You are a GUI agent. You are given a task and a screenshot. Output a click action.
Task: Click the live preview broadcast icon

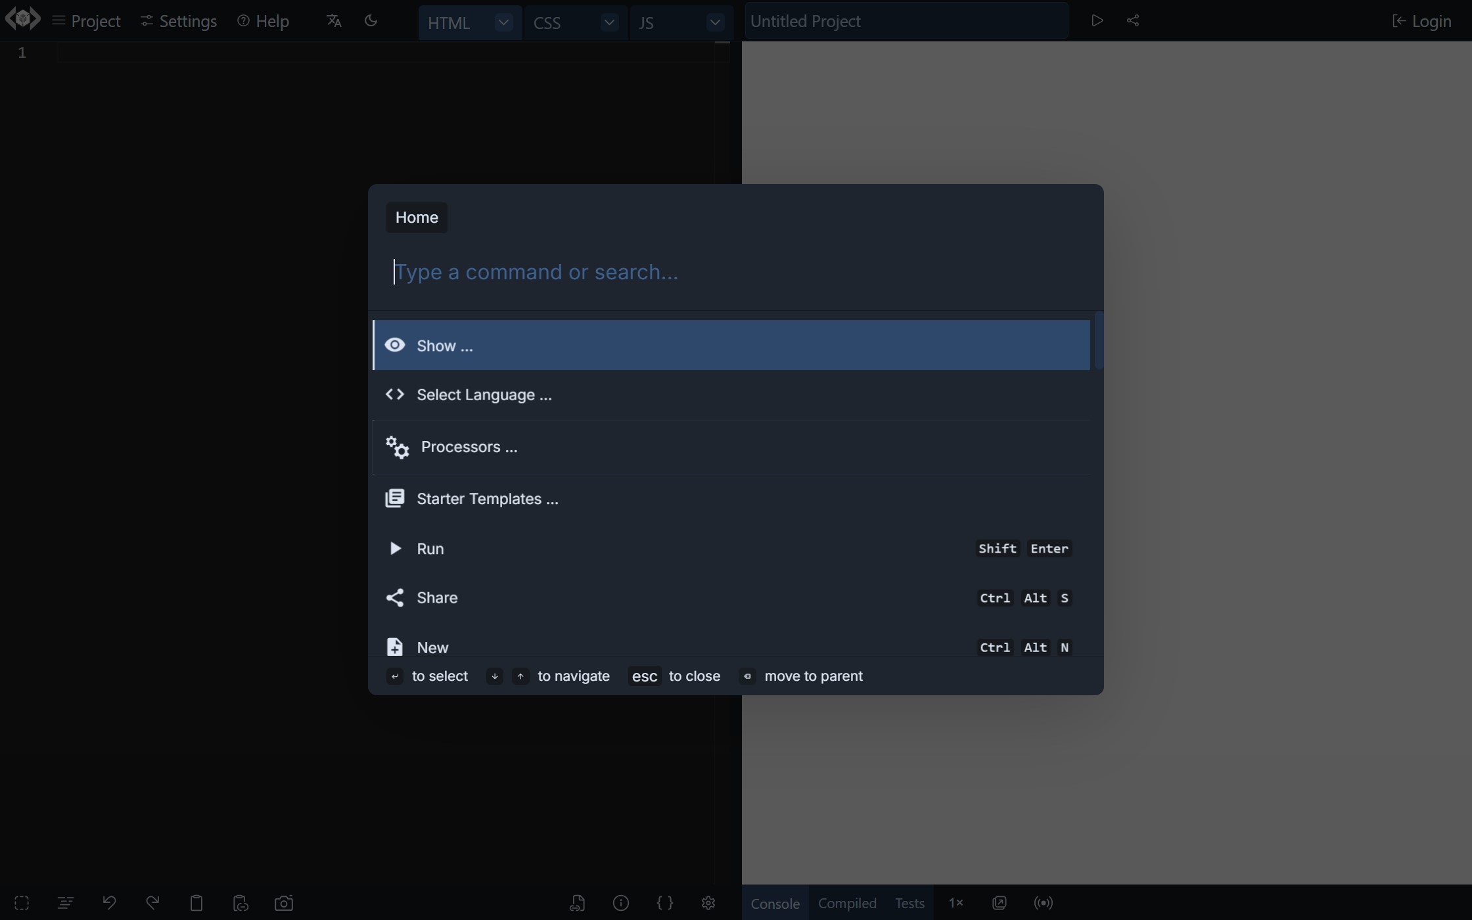(x=1044, y=903)
